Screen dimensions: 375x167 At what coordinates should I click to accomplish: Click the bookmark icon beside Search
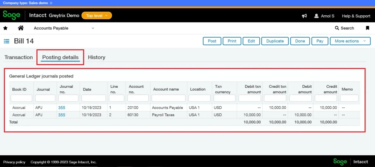click(x=367, y=28)
